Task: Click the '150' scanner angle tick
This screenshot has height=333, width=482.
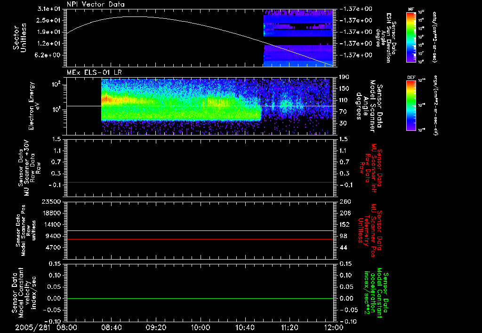Action: pos(345,89)
